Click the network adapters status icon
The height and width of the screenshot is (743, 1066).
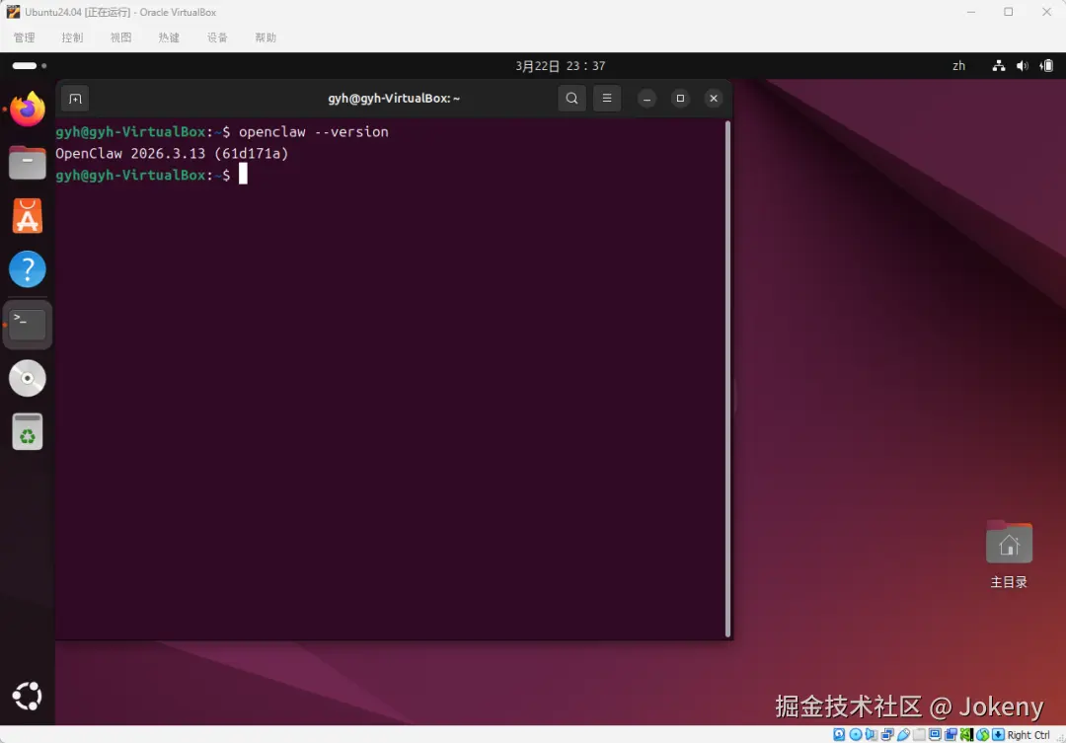click(888, 735)
